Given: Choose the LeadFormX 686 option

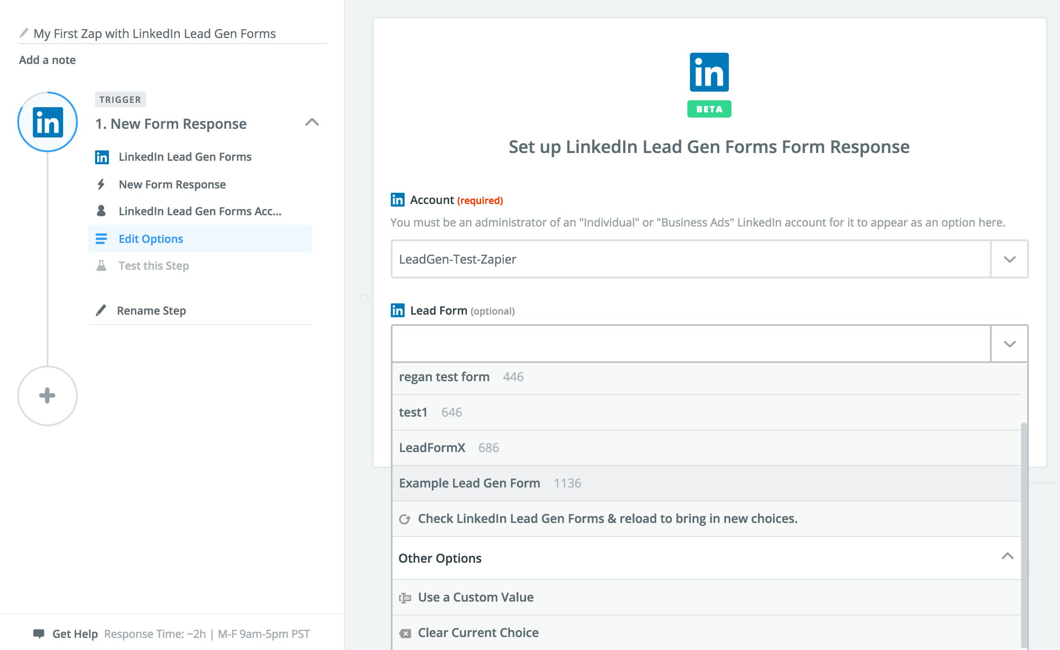Looking at the screenshot, I should tap(432, 448).
